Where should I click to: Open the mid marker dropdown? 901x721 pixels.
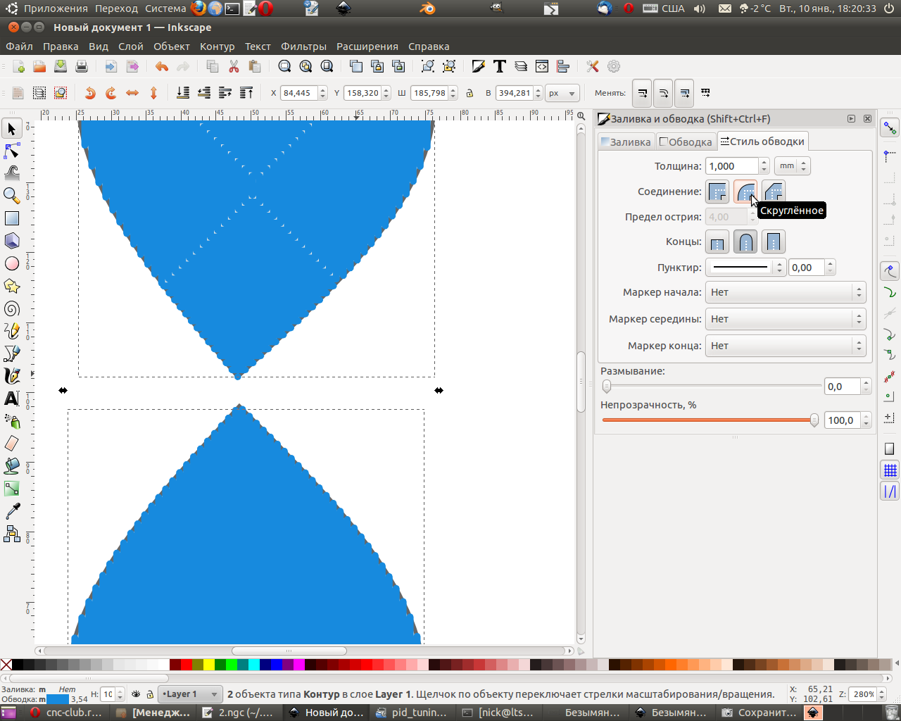pyautogui.click(x=786, y=319)
